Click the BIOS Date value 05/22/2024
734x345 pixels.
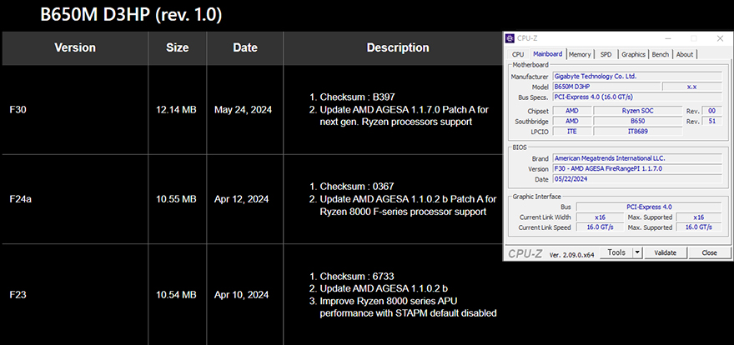[637, 179]
